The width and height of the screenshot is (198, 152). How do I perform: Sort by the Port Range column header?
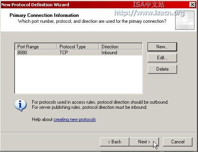click(x=36, y=47)
